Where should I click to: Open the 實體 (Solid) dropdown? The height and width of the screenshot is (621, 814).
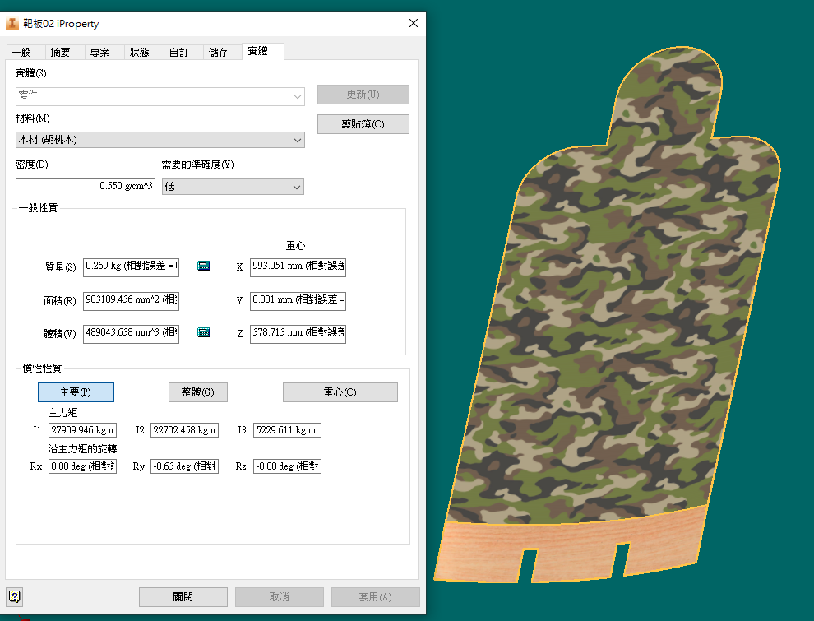tap(160, 96)
